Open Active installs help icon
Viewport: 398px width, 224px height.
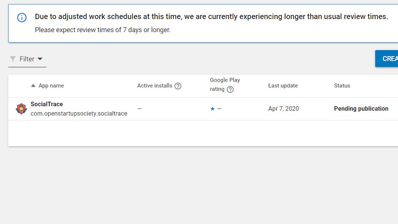pos(178,86)
